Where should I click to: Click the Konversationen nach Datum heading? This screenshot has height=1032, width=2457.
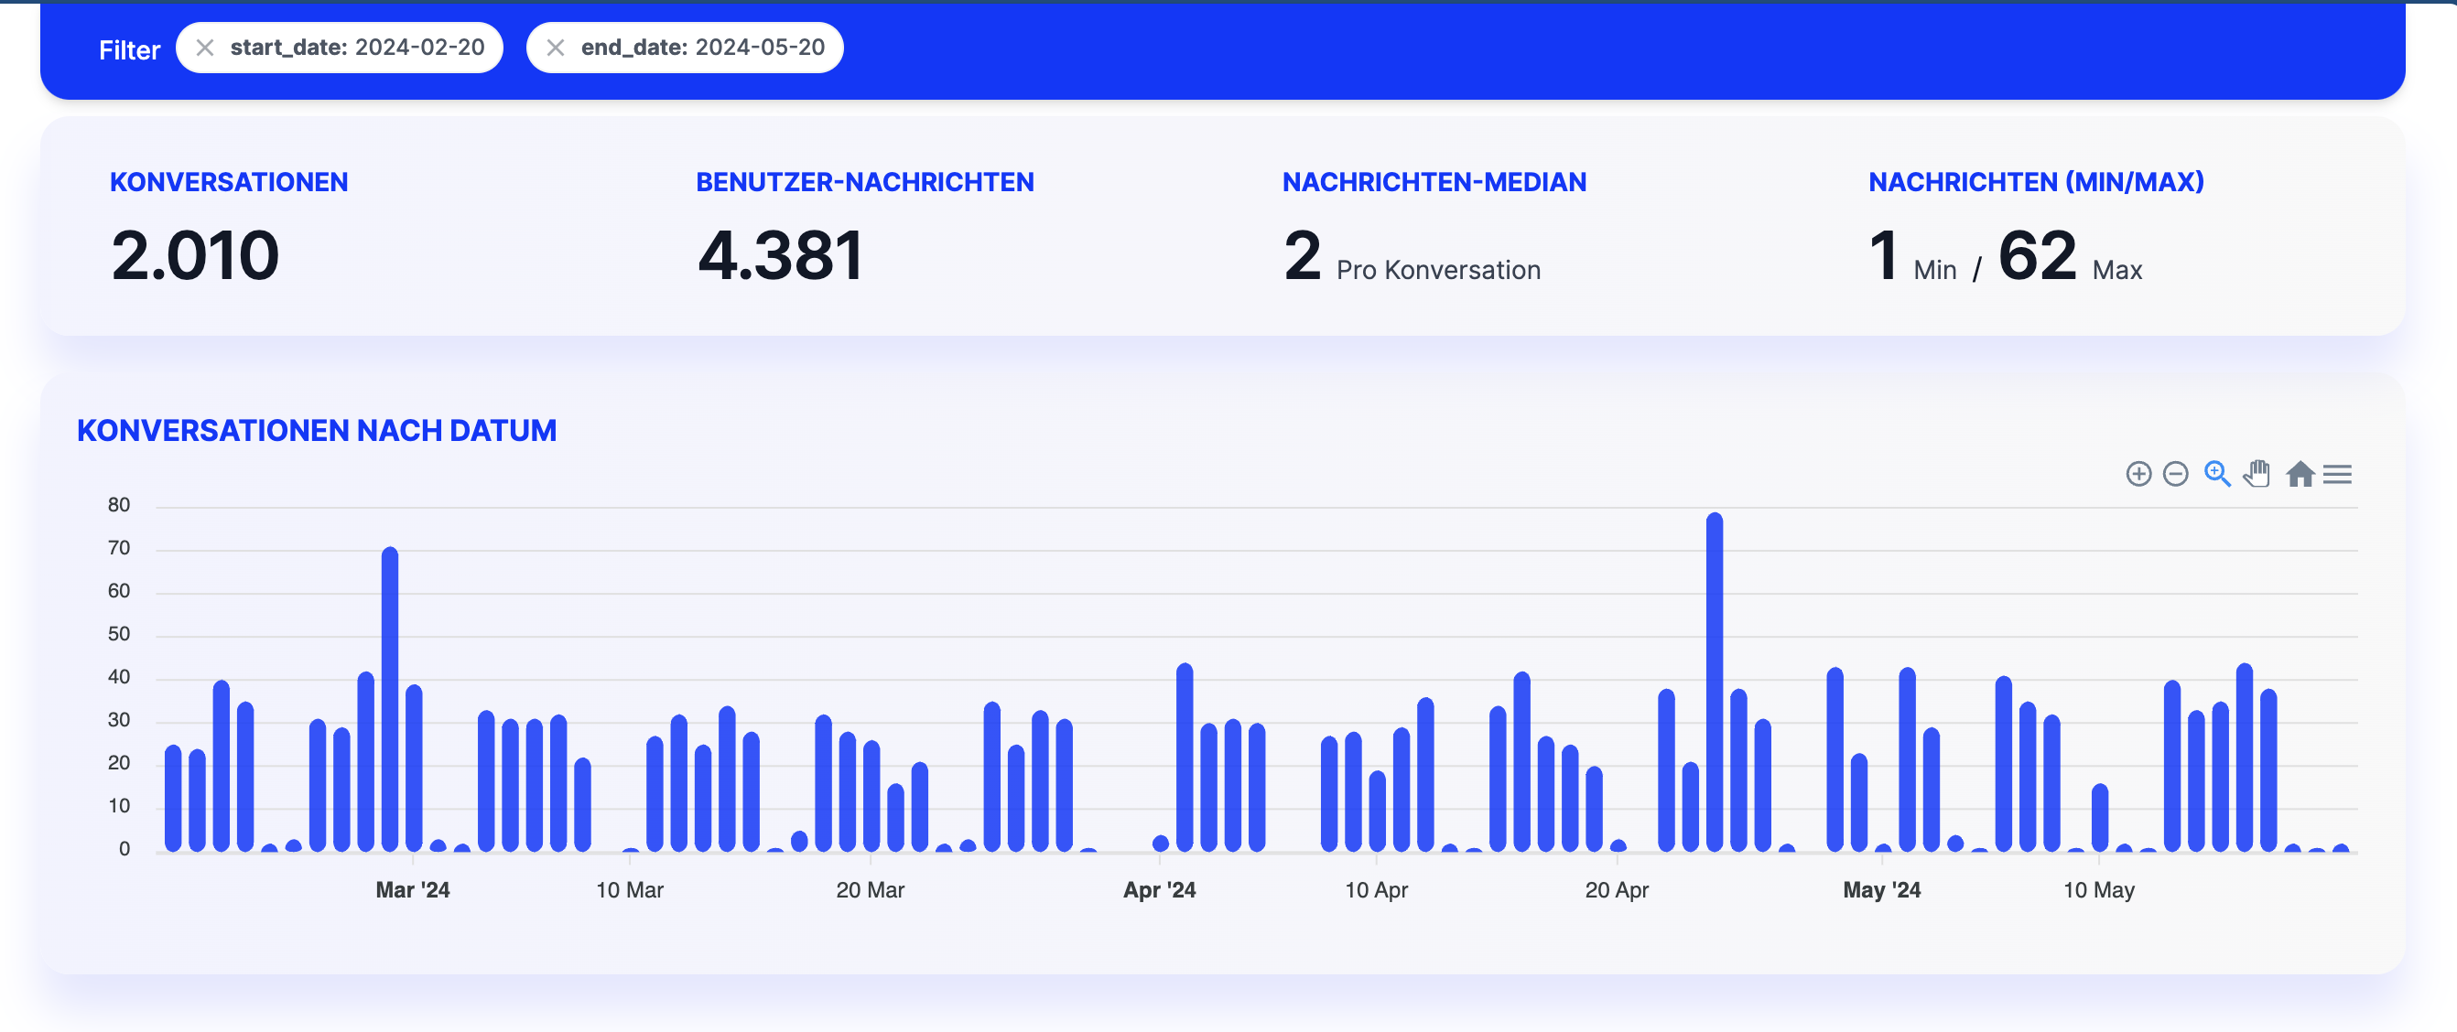click(317, 430)
